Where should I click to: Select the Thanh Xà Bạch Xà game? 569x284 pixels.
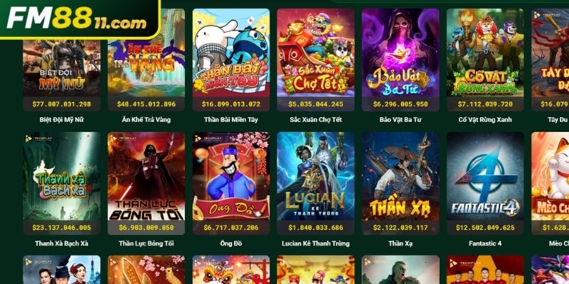61,176
